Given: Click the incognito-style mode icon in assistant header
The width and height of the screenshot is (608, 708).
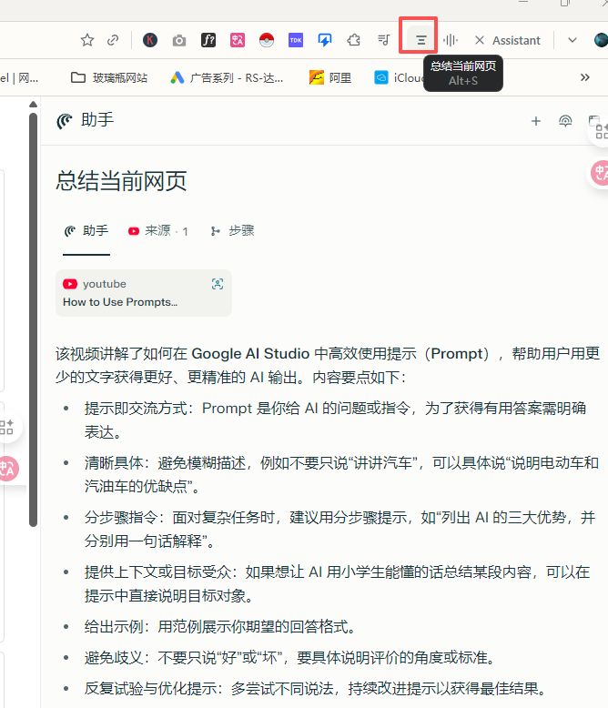Looking at the screenshot, I should [565, 121].
